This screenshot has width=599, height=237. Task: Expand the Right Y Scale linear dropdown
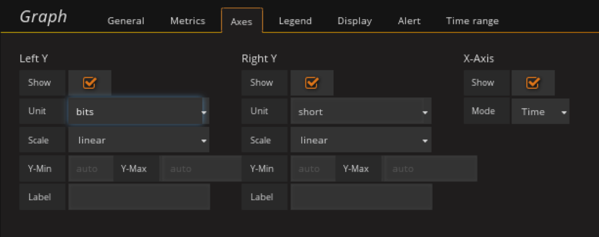pyautogui.click(x=360, y=140)
